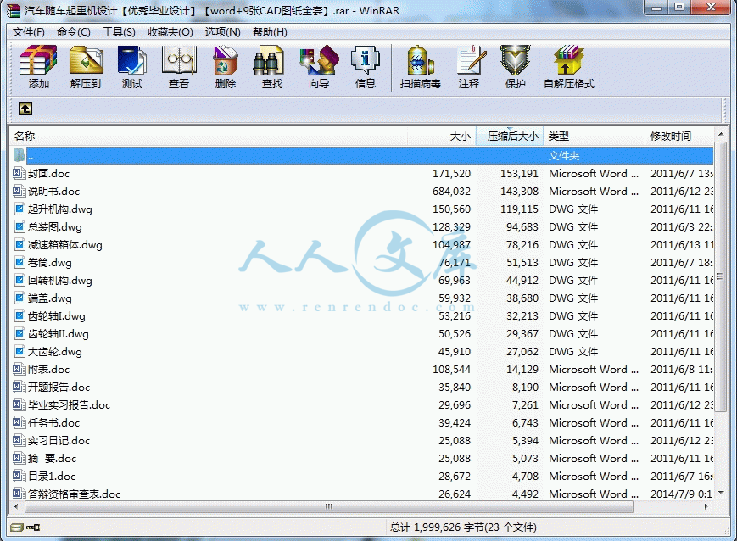The image size is (737, 541).
Task: Select the 说明书.doc file
Action: 53,192
